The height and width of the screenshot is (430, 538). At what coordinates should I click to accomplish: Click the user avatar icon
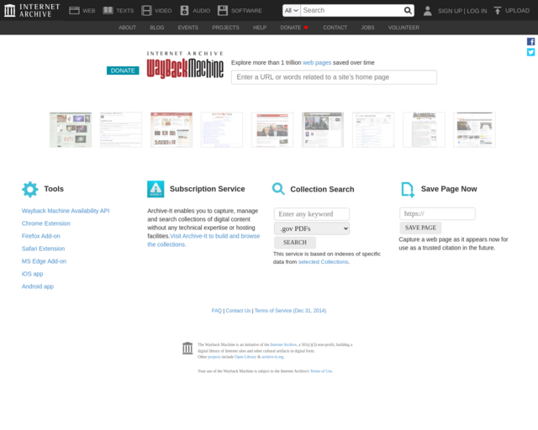coord(428,11)
